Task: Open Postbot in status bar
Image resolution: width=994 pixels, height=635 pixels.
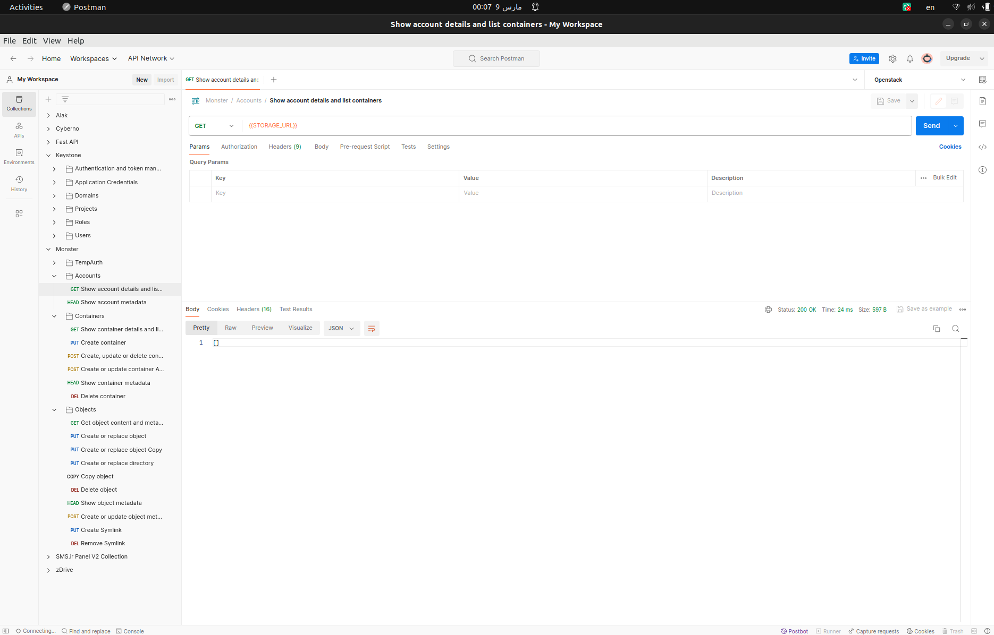Action: tap(794, 631)
